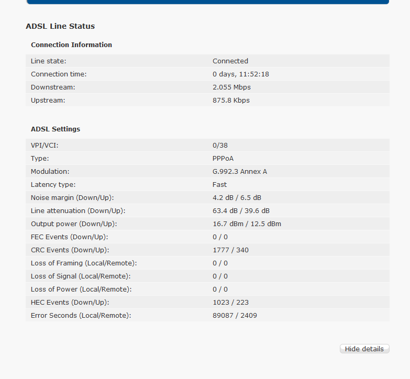Click the Hide details button
410x379 pixels.
point(364,349)
